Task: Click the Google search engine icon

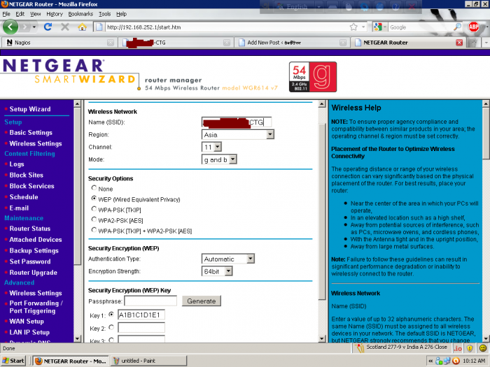Action: click(378, 27)
